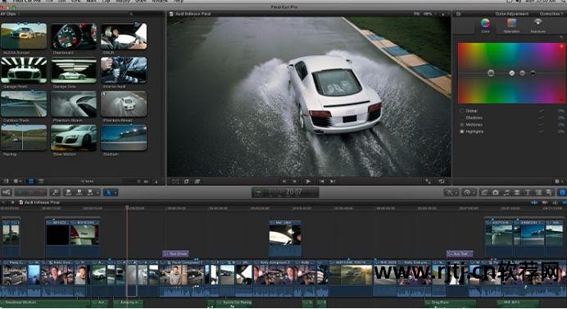Select the Shadows radio button
Viewport: 567px width, 309px height.
[462, 117]
